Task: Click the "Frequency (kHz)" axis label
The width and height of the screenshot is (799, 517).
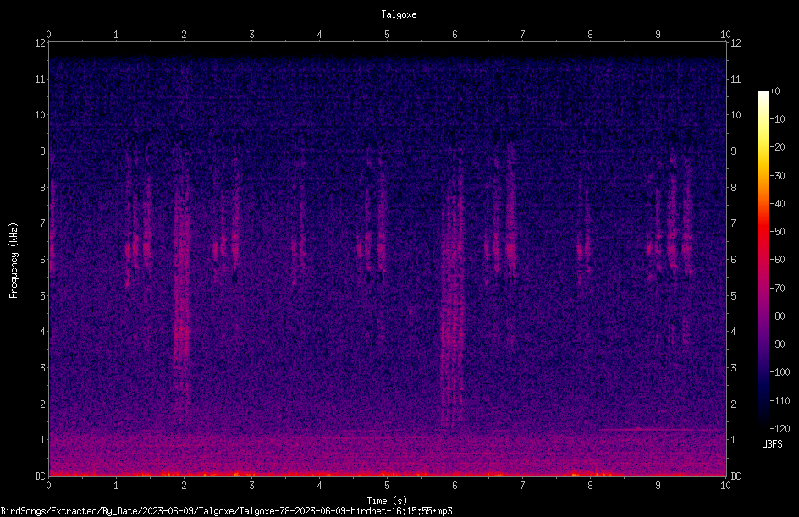Action: click(14, 261)
